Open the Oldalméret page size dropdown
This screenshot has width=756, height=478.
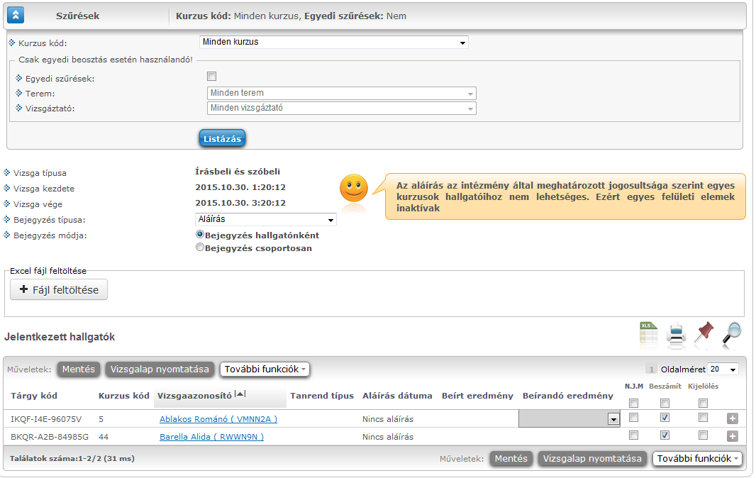[723, 369]
